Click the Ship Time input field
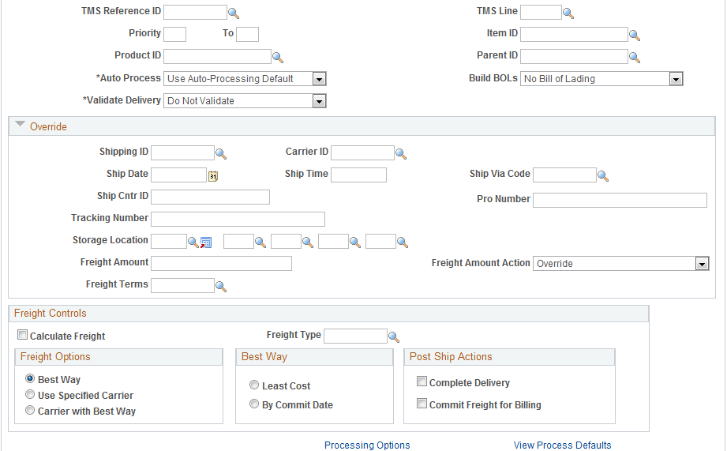The image size is (727, 451). [x=358, y=175]
